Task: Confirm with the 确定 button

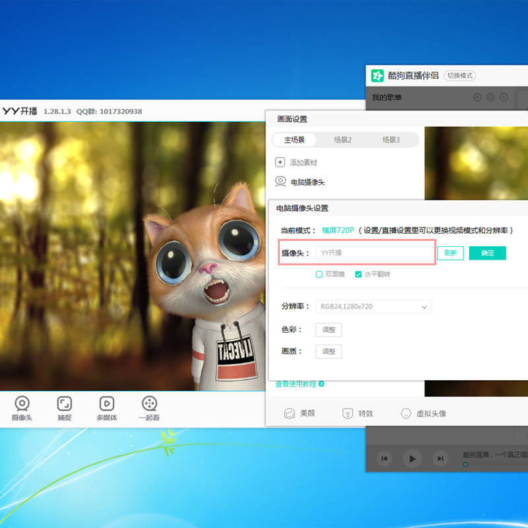Action: point(487,253)
